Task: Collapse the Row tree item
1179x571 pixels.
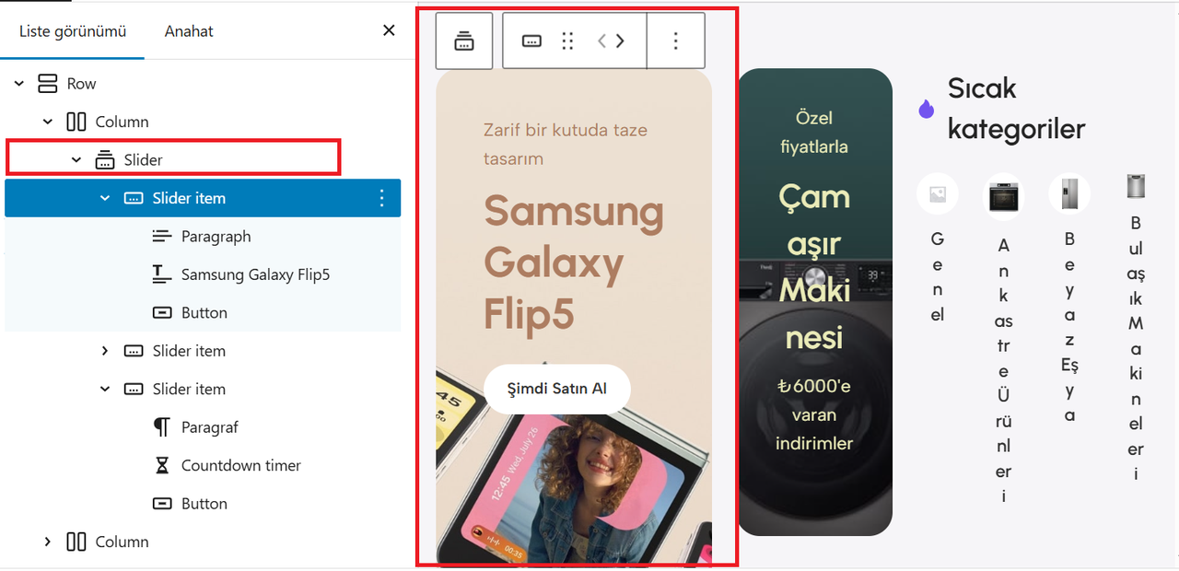Action: coord(18,84)
